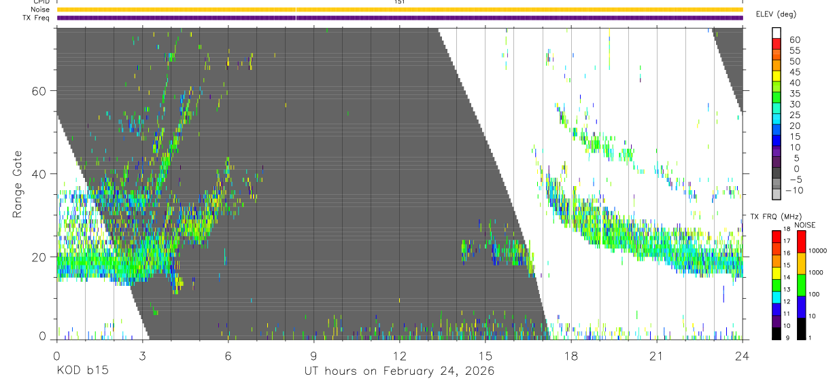Click the 'UT hours on February 24, 2026' title
The image size is (835, 385).
pos(399,371)
